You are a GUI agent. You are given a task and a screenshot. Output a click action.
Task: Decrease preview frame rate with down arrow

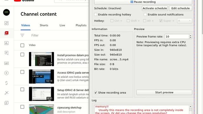click(190, 38)
